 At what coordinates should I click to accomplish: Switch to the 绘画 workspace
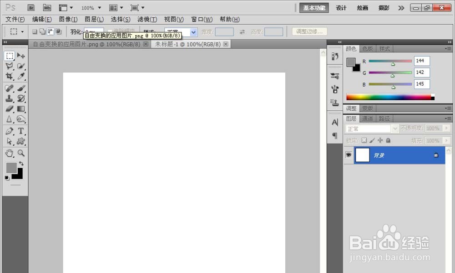363,8
